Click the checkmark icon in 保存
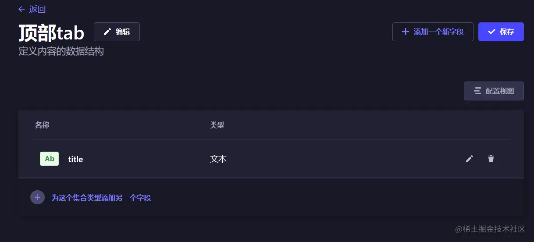The image size is (534, 242). [x=491, y=32]
